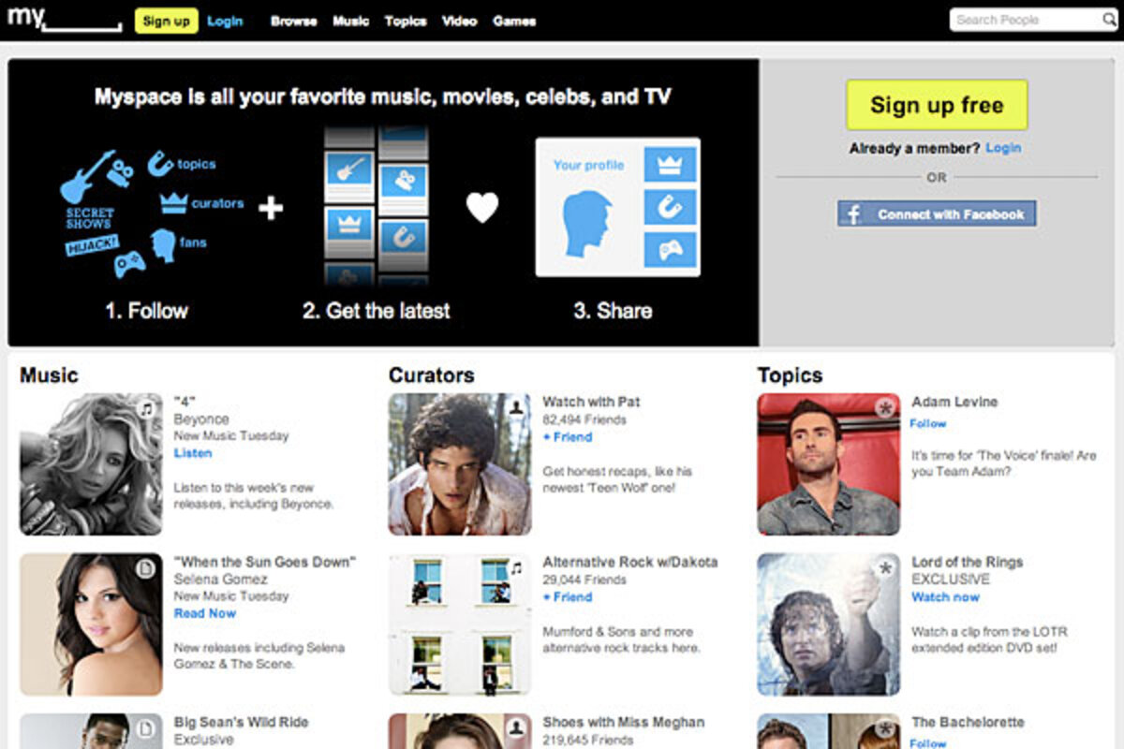The height and width of the screenshot is (749, 1124).
Task: Click the Big Sean thumbnail image
Action: coord(91,731)
